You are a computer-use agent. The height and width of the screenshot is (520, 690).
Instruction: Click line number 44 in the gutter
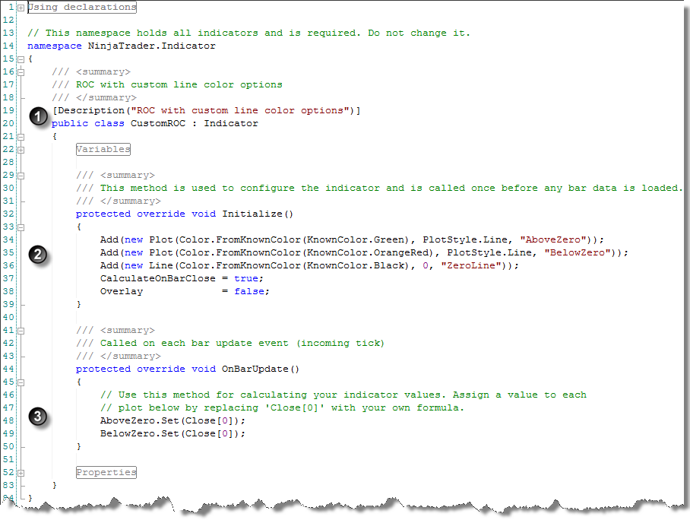pyautogui.click(x=8, y=369)
